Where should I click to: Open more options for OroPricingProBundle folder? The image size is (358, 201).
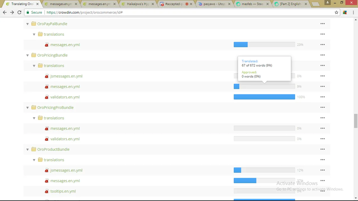pos(322,107)
